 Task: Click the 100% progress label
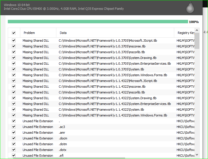coord(194,22)
